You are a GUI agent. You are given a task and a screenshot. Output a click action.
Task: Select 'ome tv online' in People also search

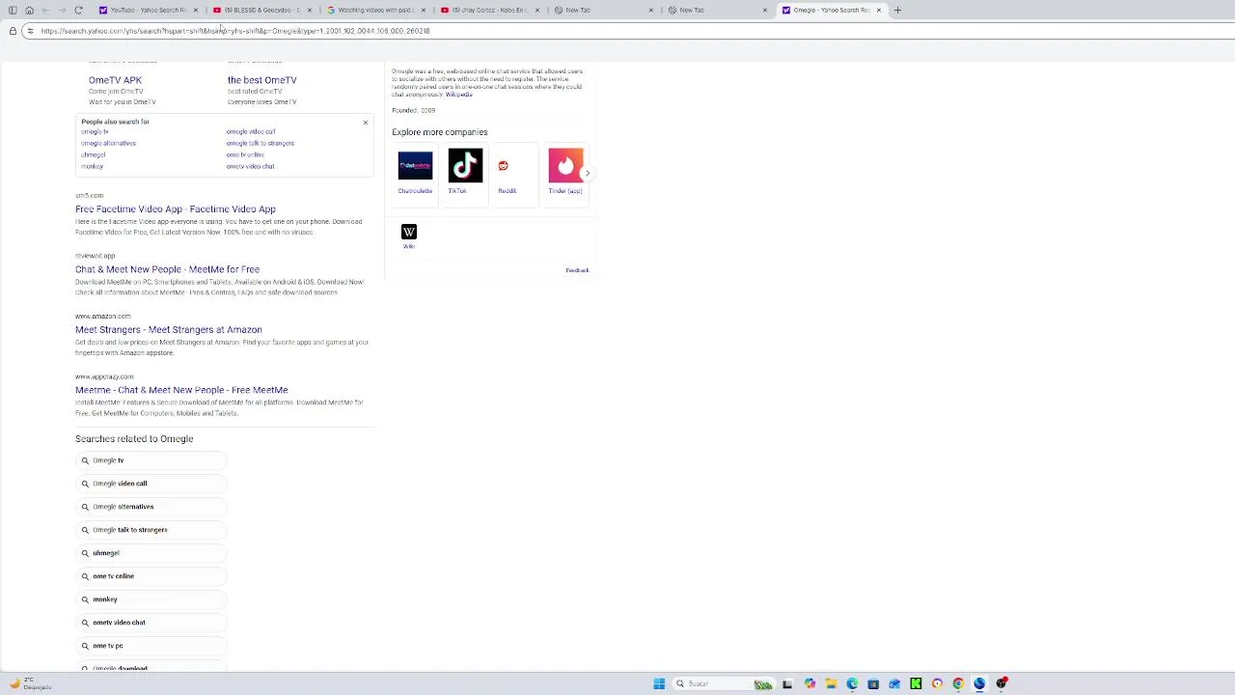pyautogui.click(x=245, y=154)
